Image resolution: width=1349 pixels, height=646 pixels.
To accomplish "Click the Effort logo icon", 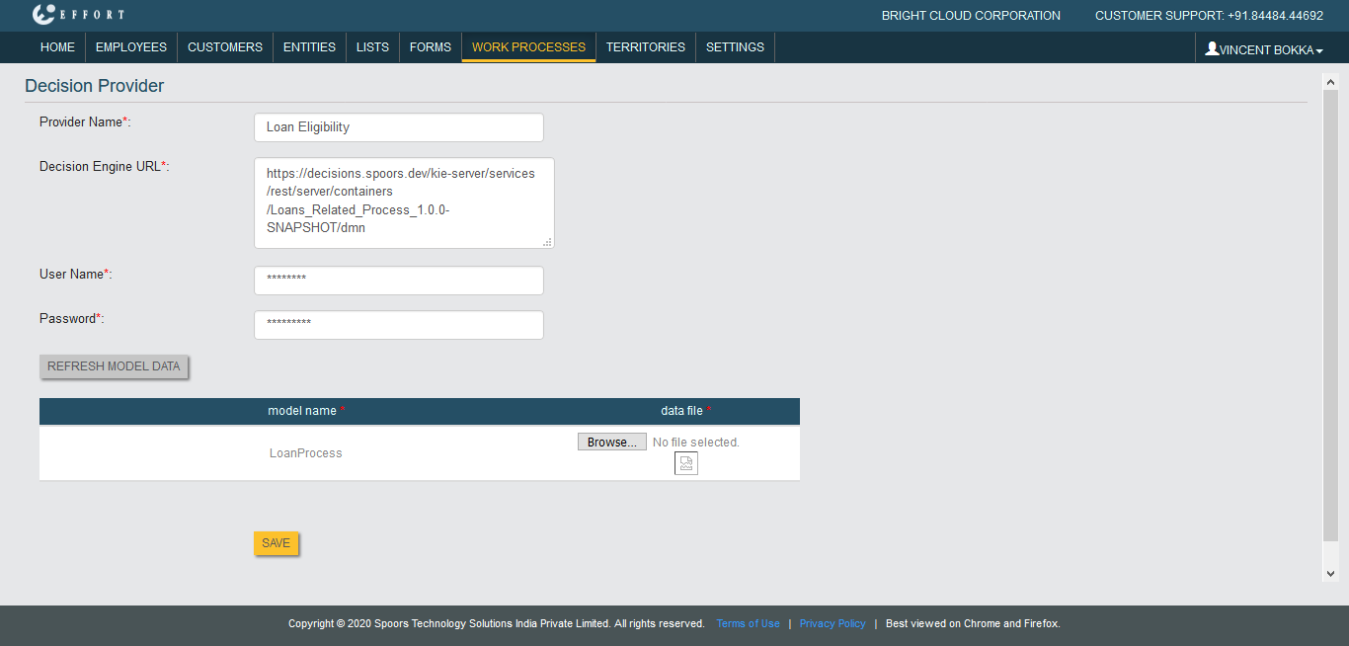I will [44, 15].
